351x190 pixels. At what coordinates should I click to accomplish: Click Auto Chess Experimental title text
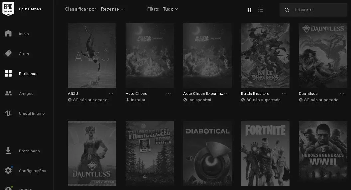tap(203, 93)
